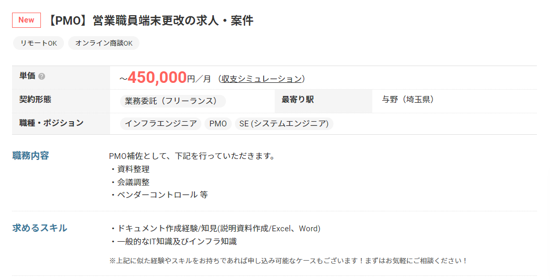Click the 職種・ポジション row label
Screen dimensions: 550x279
[x=51, y=123]
